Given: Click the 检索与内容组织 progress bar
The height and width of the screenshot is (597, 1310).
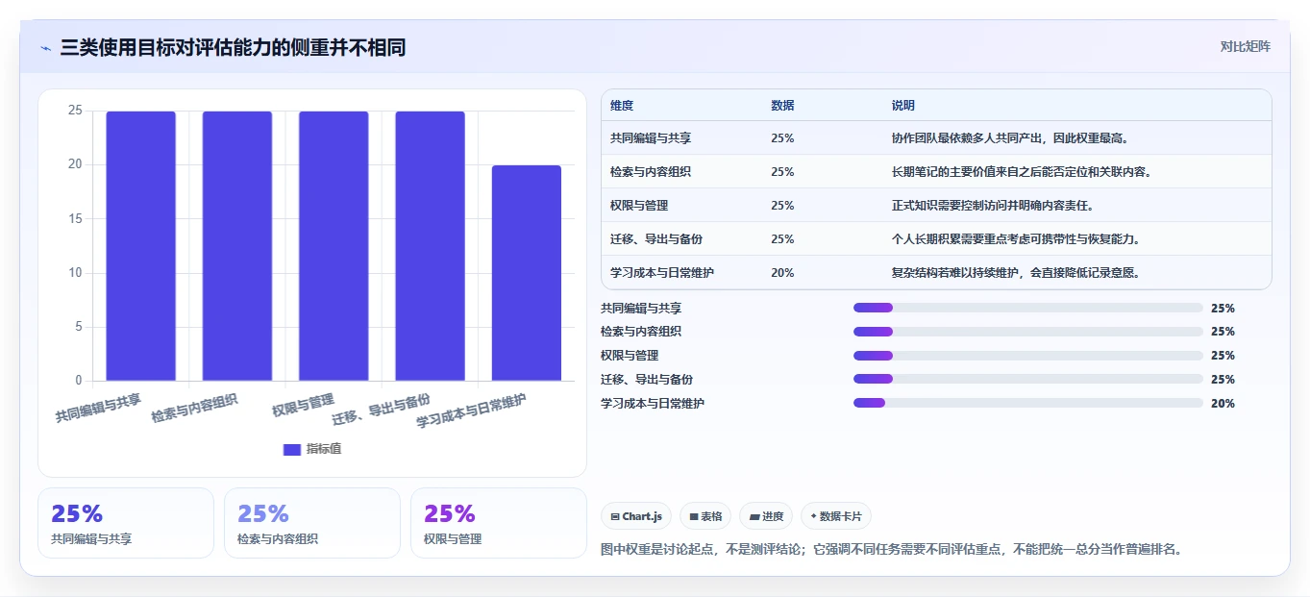Looking at the screenshot, I should pyautogui.click(x=1028, y=332).
